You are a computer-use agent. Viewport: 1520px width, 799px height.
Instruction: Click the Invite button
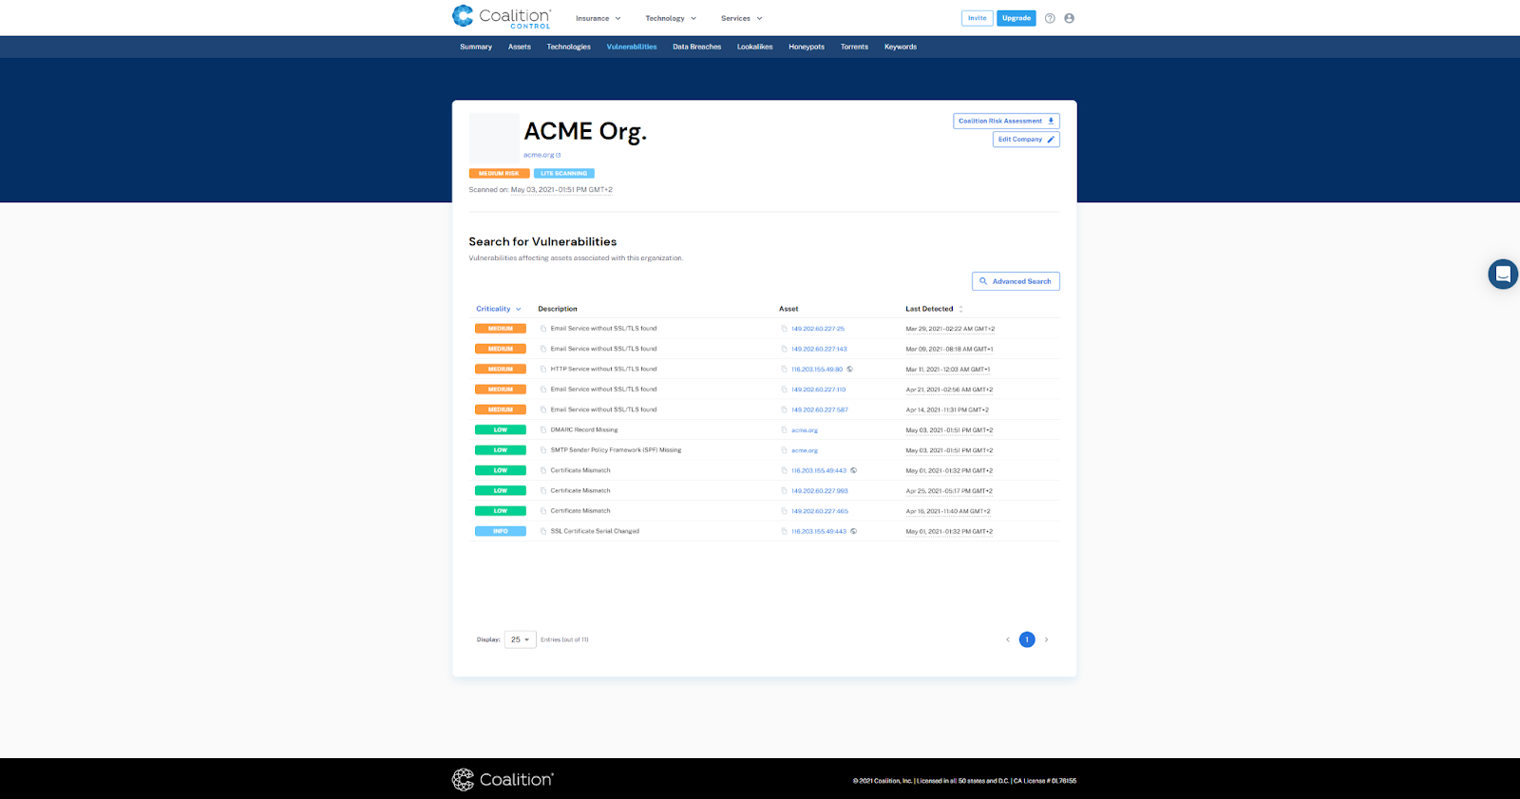[977, 18]
